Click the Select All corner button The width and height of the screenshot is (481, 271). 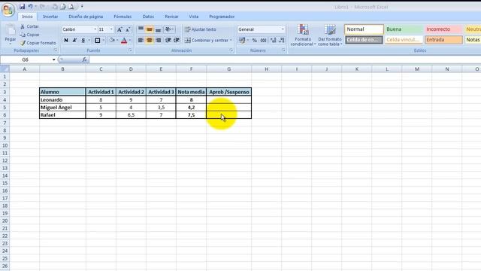coord(5,69)
